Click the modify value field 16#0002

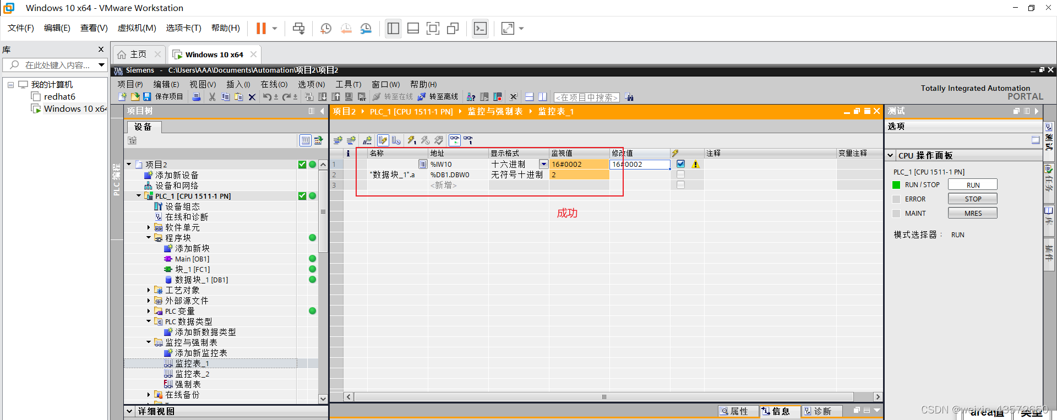point(640,164)
